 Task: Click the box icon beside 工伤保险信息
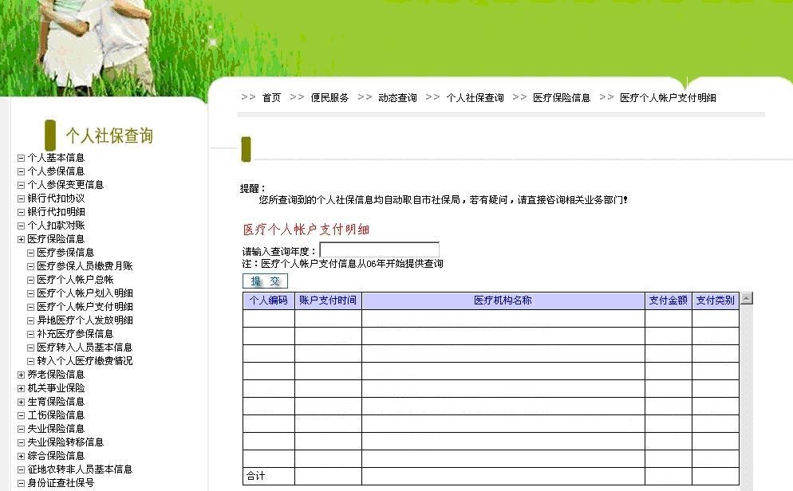(x=21, y=415)
